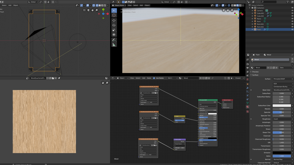Adjust the Specular slider in material properties

pos(281,112)
